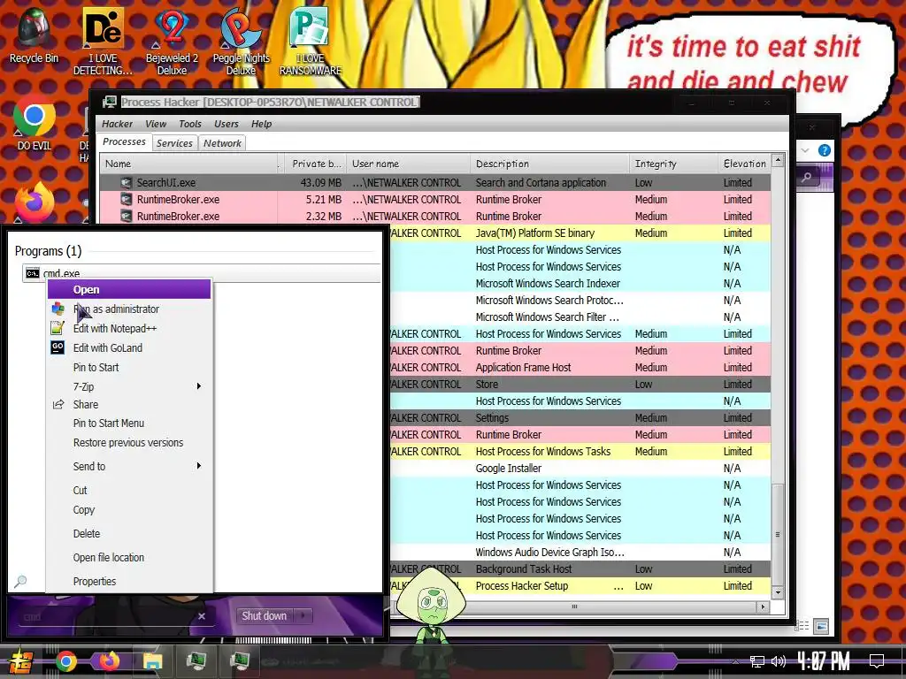Open the View menu
Screen dimensions: 906x679
156,124
